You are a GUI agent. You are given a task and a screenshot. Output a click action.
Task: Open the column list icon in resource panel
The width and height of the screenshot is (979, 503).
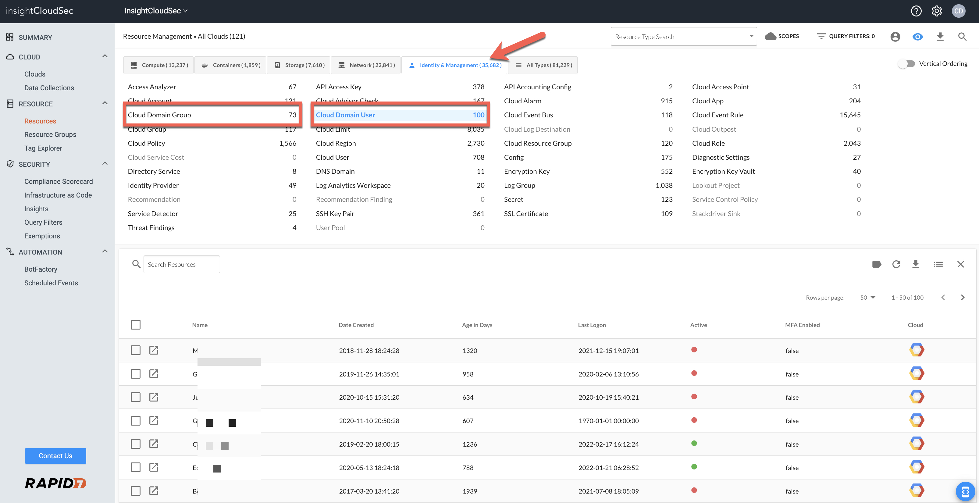938,264
